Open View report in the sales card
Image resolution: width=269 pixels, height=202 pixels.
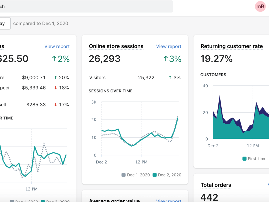tap(57, 46)
